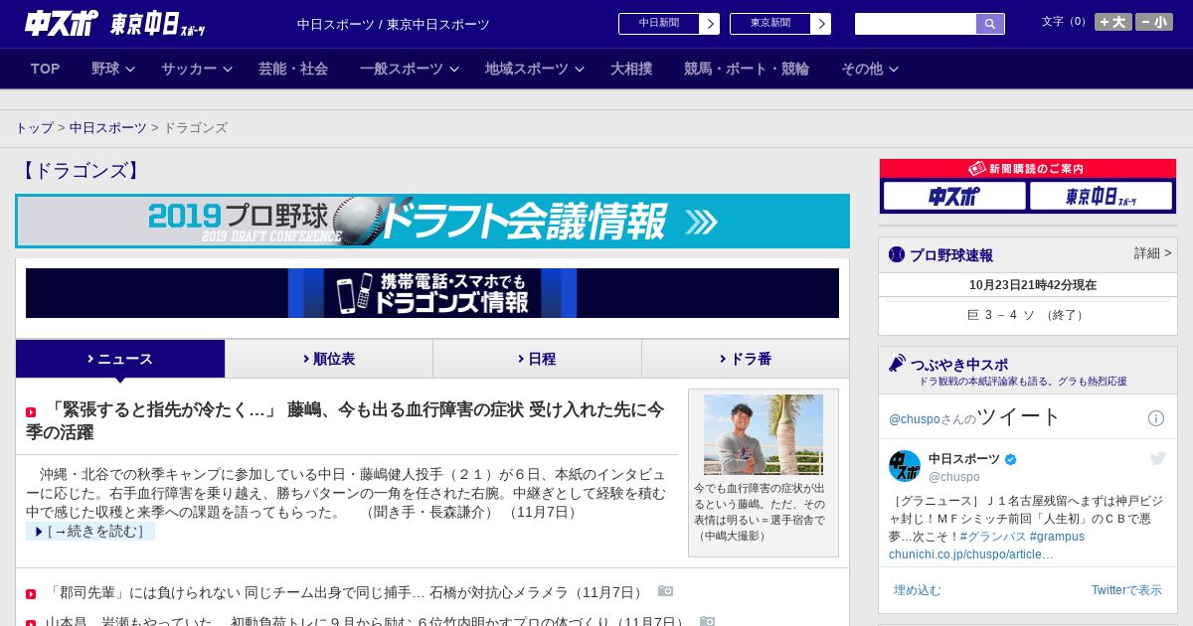
Task: Open 詳細 link in プロ野球速報
Action: pyautogui.click(x=1152, y=253)
